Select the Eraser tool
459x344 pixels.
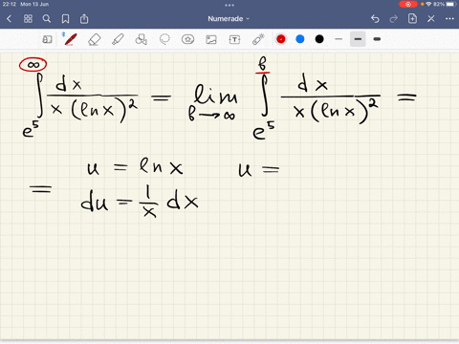tap(95, 39)
